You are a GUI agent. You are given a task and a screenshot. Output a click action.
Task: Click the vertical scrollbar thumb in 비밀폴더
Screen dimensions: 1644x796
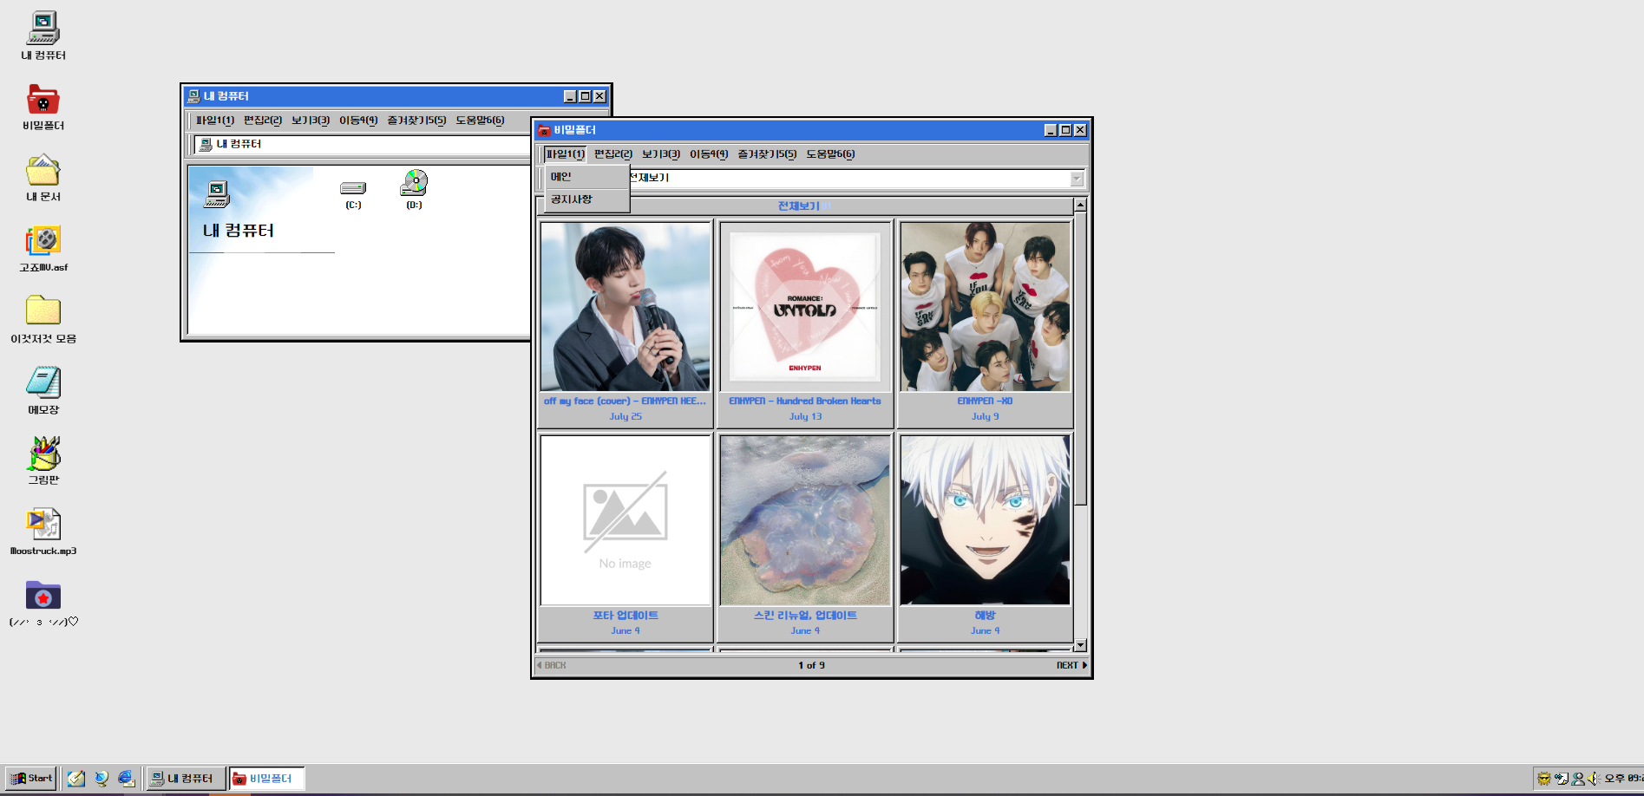[1080, 360]
